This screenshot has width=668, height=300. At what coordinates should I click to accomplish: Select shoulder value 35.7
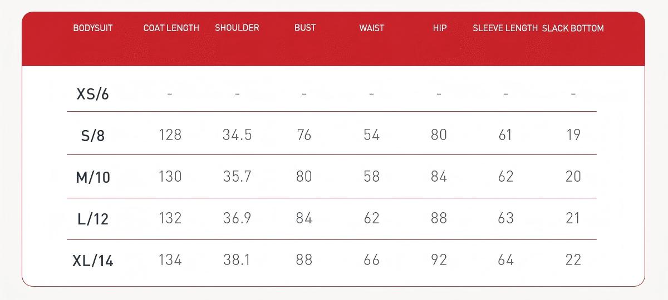tap(237, 177)
